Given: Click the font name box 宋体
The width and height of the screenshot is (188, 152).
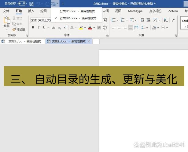Looking at the screenshot, I should pyautogui.click(x=41, y=20).
